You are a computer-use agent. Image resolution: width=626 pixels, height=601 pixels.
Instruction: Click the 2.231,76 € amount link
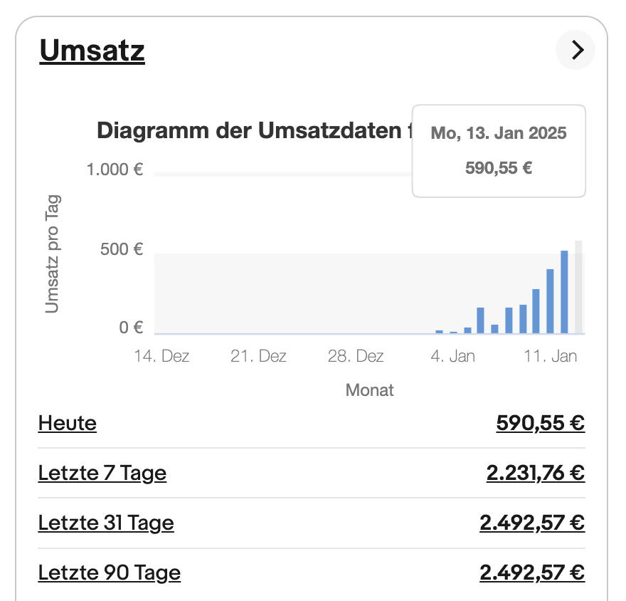click(535, 473)
